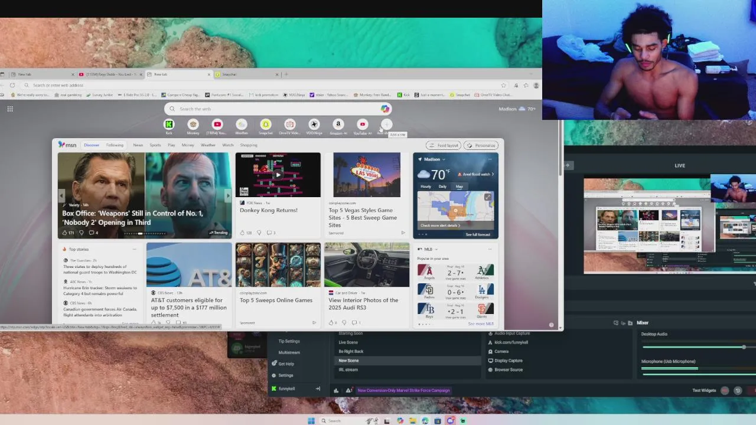This screenshot has height=425, width=756.
Task: Expand the Madison location dropdown
Action: [444, 159]
